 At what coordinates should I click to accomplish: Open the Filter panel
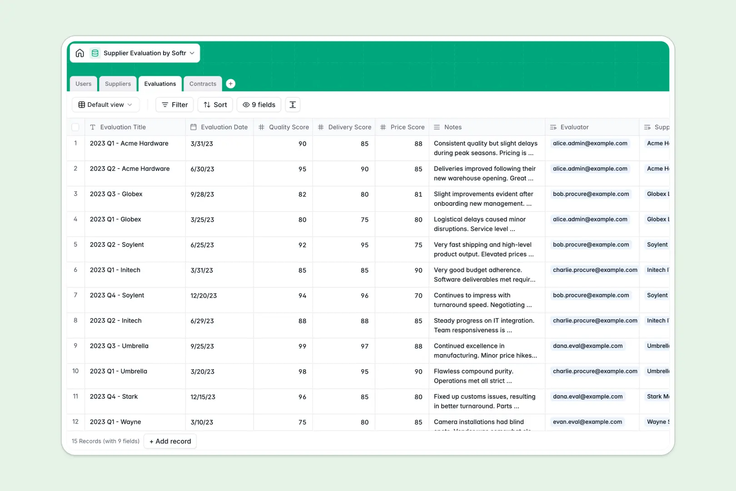174,105
